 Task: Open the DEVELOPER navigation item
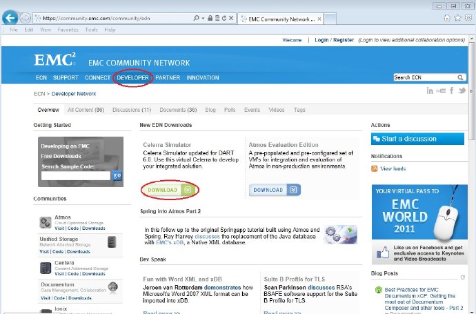pos(132,78)
